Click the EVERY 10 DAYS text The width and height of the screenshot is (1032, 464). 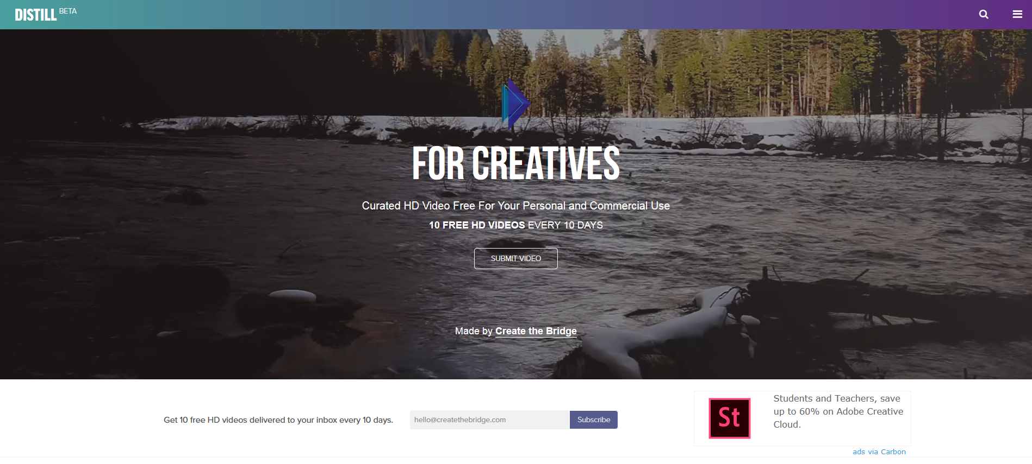(x=565, y=225)
